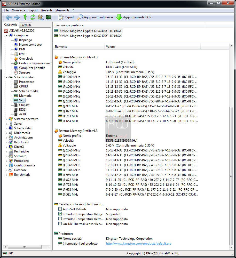
Task: Expand the Multimedia tree node
Action: (6, 133)
